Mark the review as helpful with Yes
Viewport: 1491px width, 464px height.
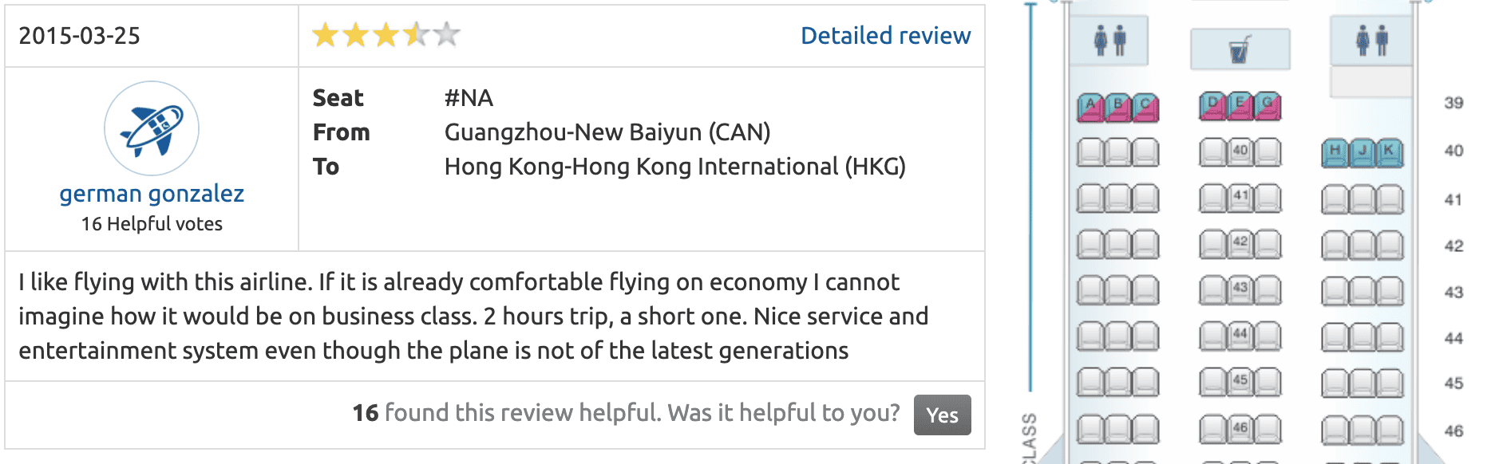pos(942,415)
